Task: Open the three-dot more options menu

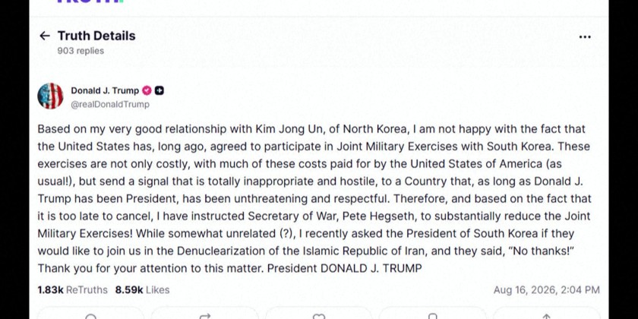Action: (x=585, y=37)
